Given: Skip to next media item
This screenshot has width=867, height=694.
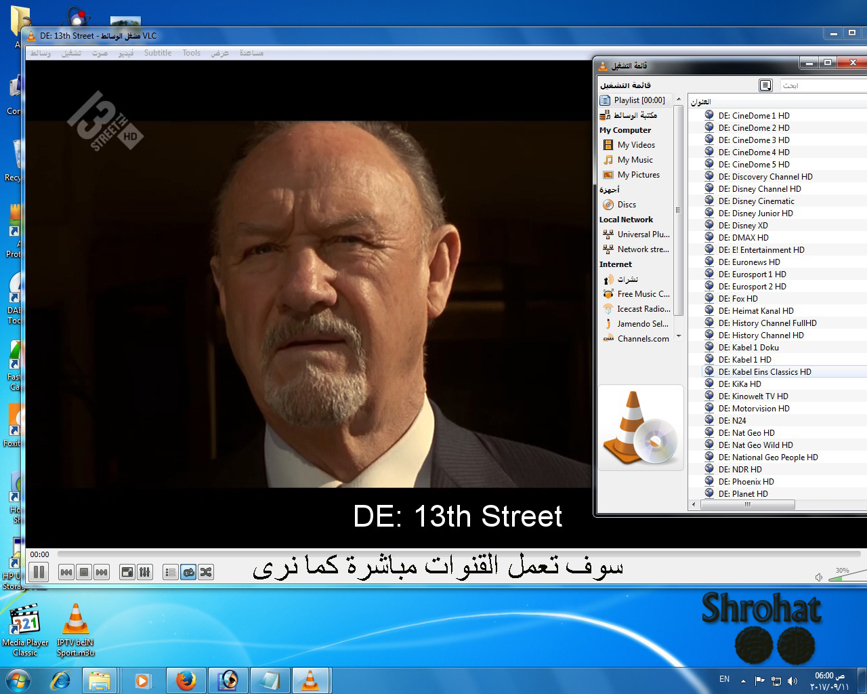Looking at the screenshot, I should pos(102,572).
